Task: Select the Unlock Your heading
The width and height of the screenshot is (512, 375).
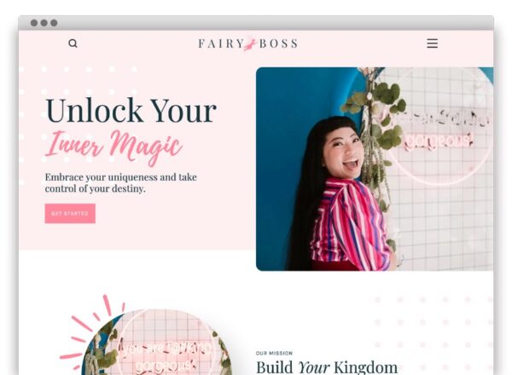Action: 131,111
